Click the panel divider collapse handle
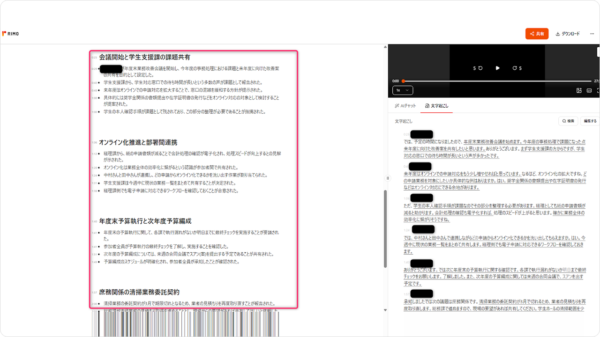600x337 pixels. click(x=388, y=178)
